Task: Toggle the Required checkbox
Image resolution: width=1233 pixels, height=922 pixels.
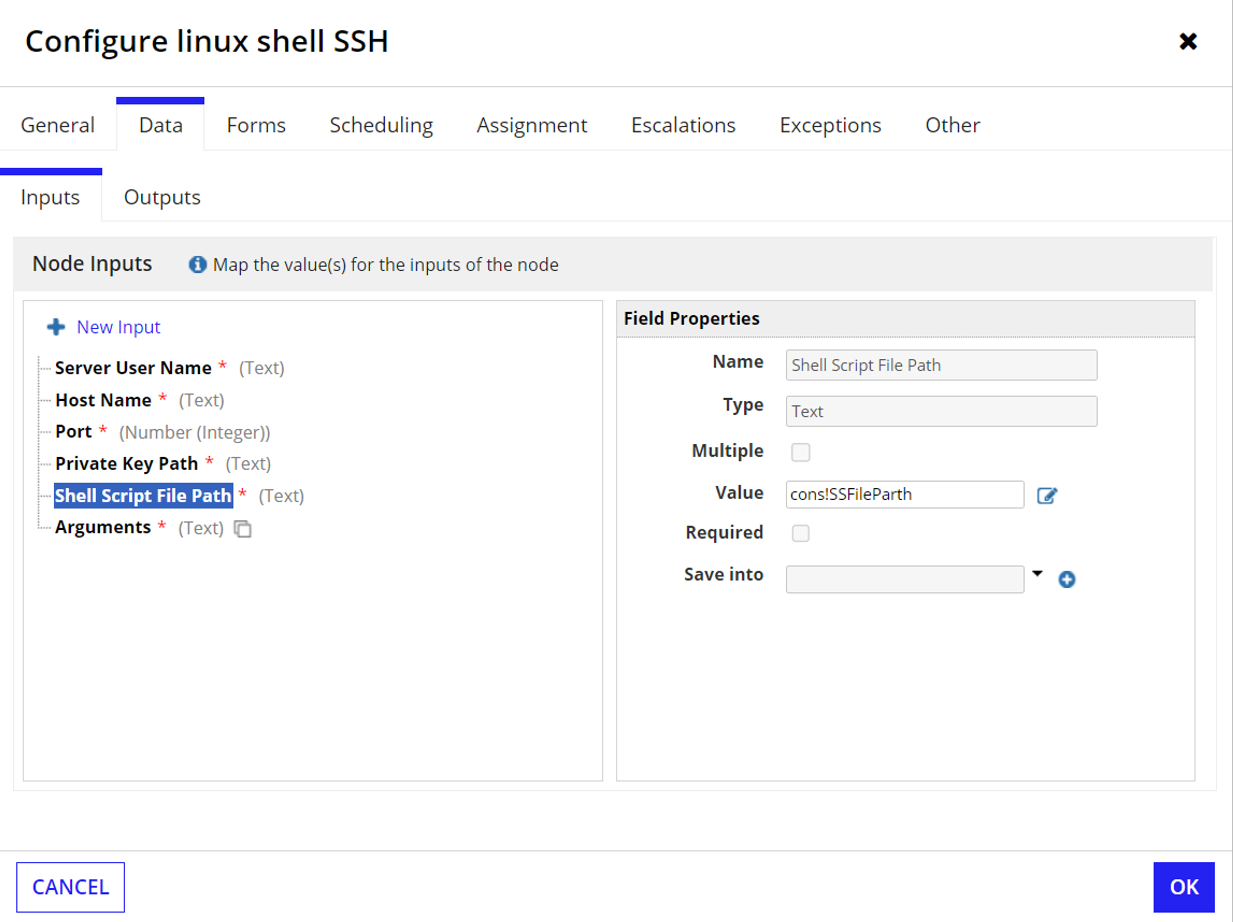Action: pyautogui.click(x=800, y=534)
